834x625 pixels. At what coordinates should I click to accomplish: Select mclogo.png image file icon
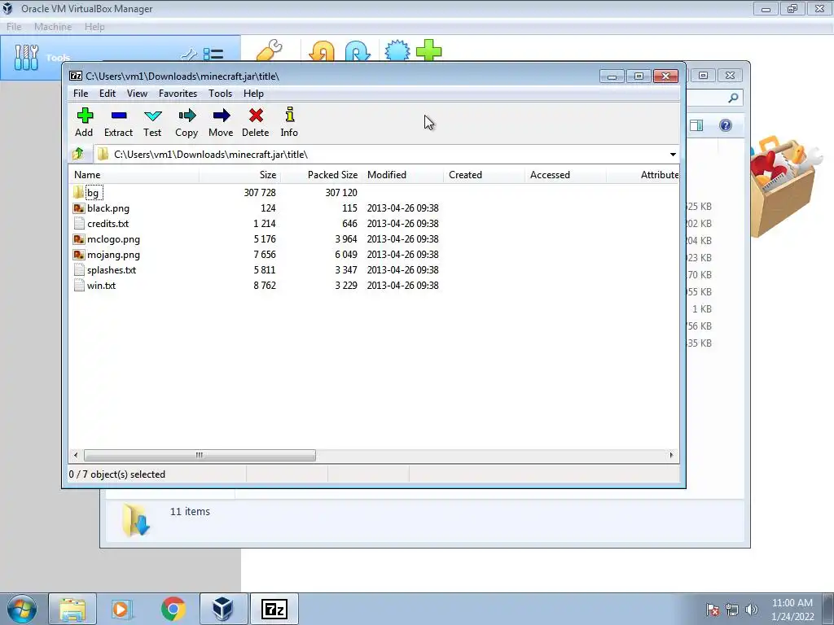coord(79,239)
